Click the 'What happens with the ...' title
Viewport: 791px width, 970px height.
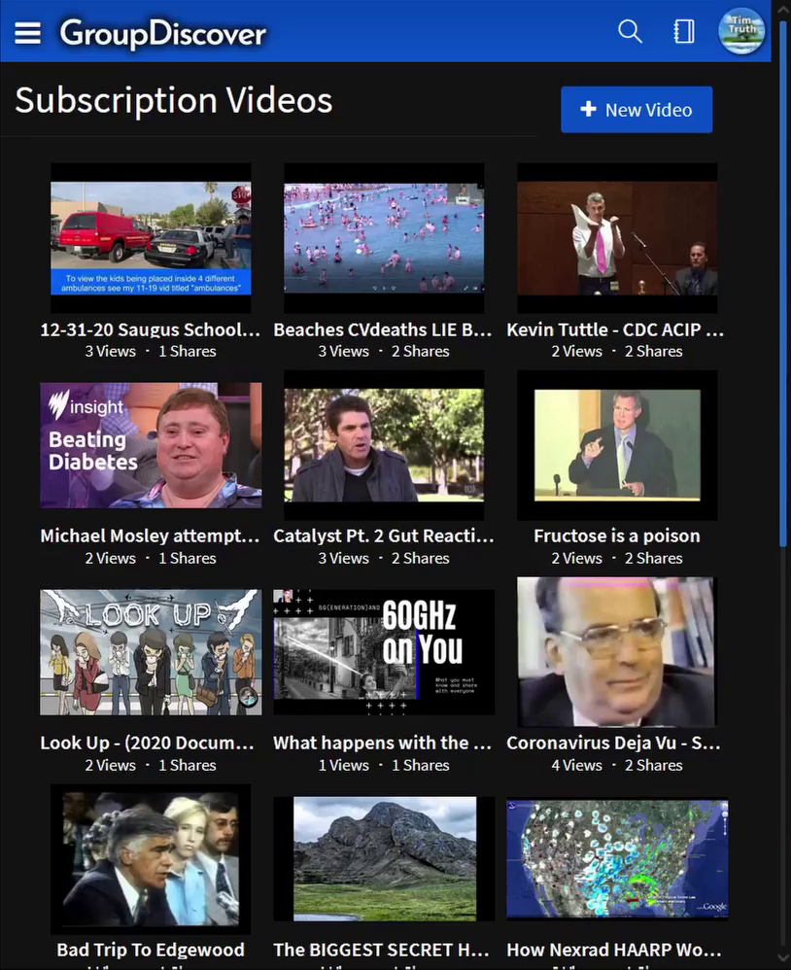pos(383,743)
